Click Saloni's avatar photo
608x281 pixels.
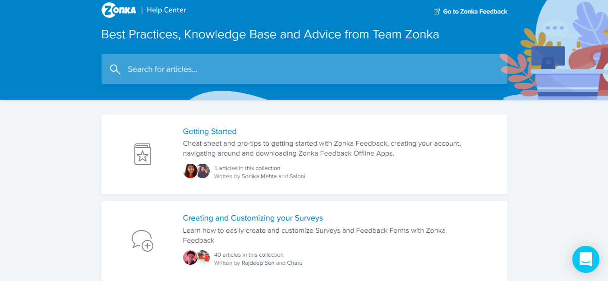click(203, 171)
